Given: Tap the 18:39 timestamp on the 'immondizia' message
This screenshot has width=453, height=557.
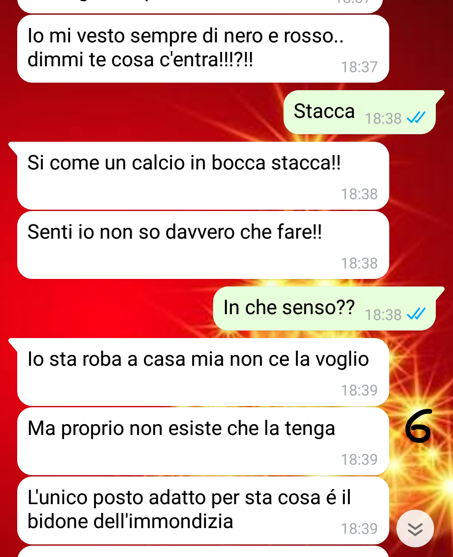Looking at the screenshot, I should tap(359, 529).
